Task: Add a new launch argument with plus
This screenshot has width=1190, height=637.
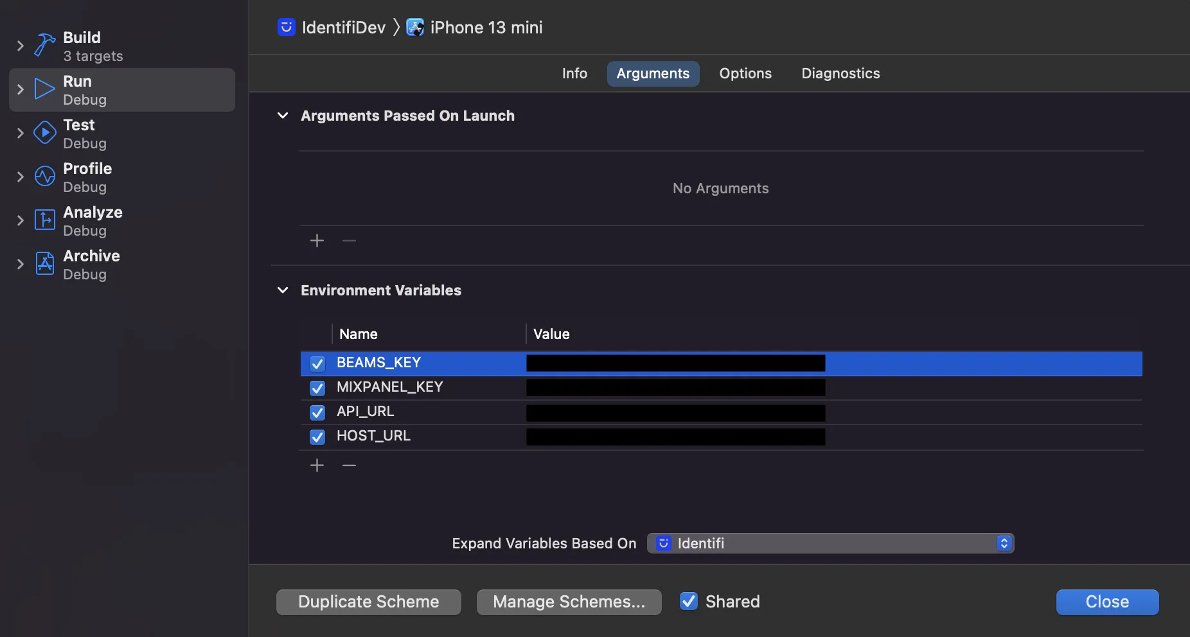Action: 317,241
